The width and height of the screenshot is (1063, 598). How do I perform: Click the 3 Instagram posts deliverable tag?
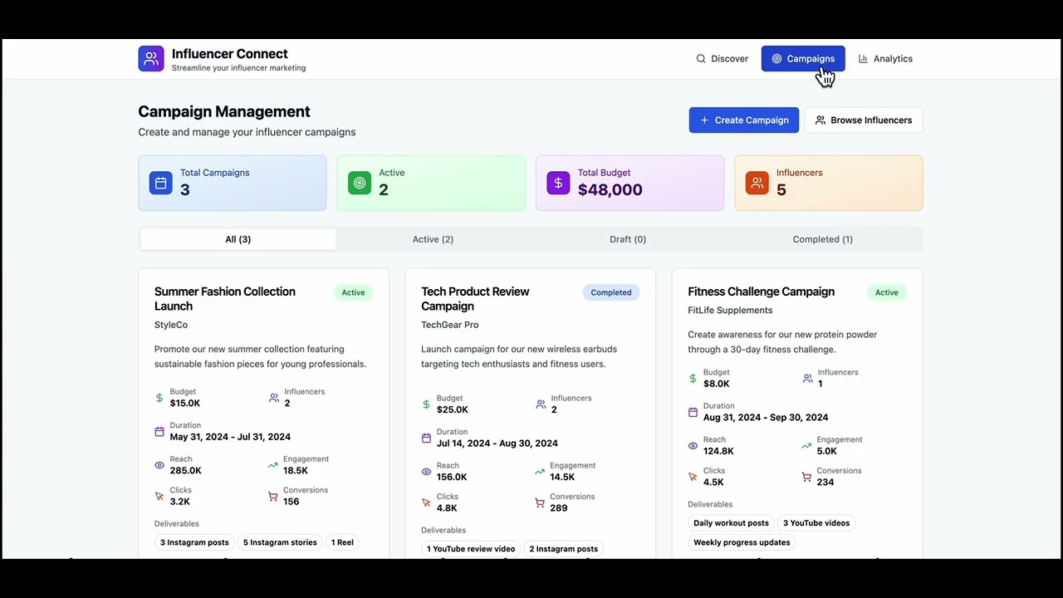(194, 542)
